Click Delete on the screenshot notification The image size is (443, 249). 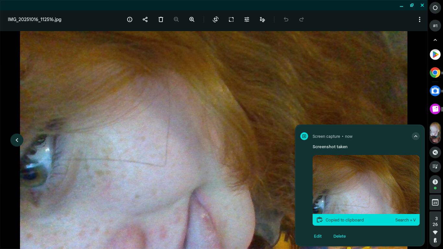pos(339,236)
